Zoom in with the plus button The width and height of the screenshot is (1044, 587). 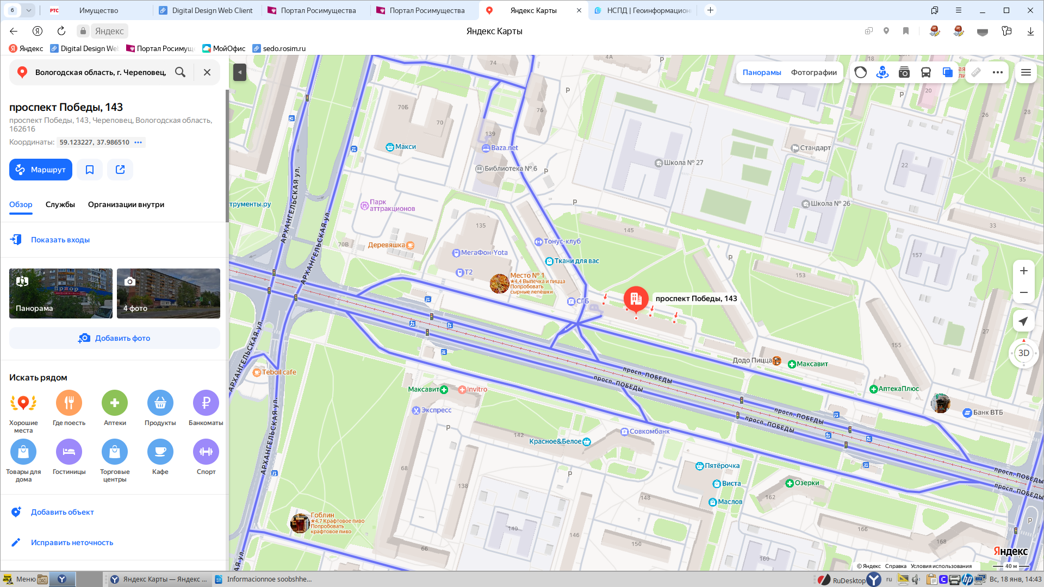coord(1023,271)
